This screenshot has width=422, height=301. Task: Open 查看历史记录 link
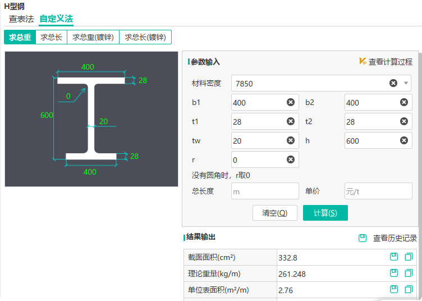395,238
